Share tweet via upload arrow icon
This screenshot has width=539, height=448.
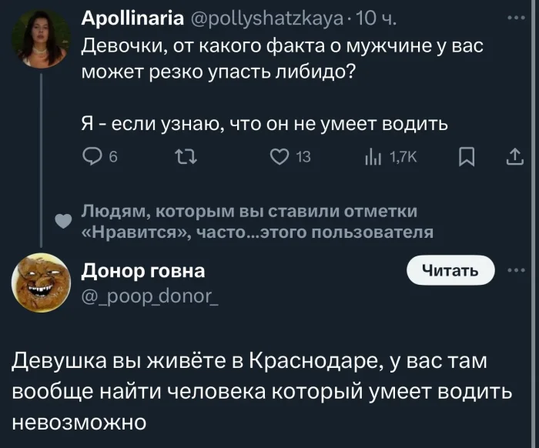512,158
